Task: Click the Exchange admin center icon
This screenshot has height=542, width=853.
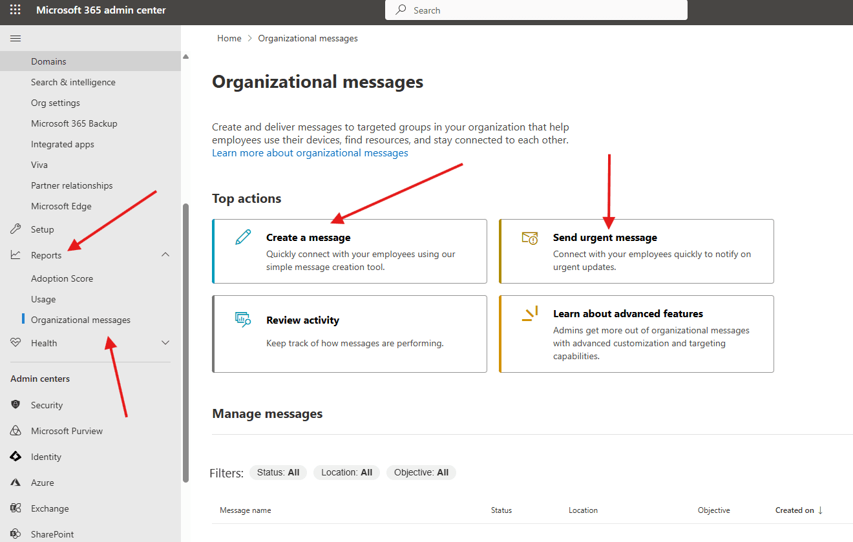Action: 16,508
